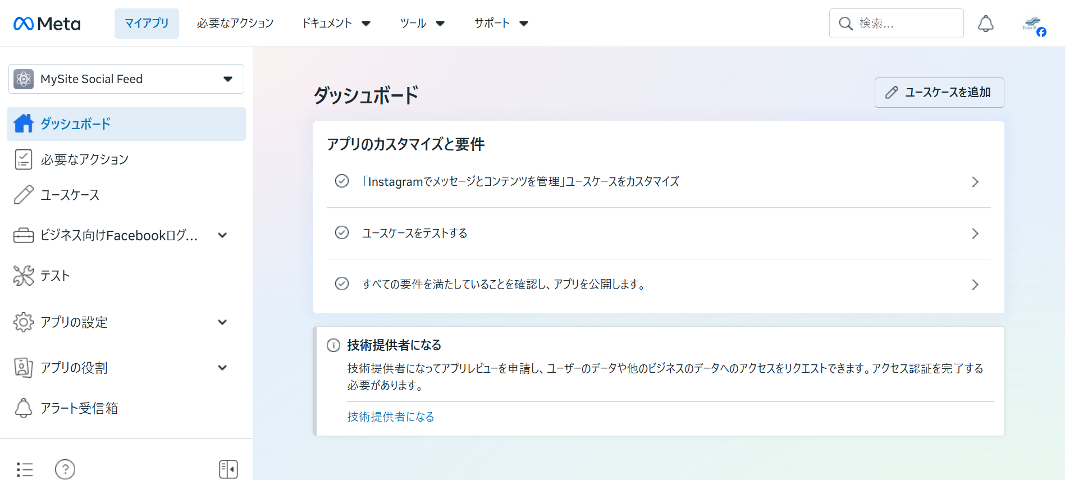Click the search magnifier icon

(x=845, y=24)
